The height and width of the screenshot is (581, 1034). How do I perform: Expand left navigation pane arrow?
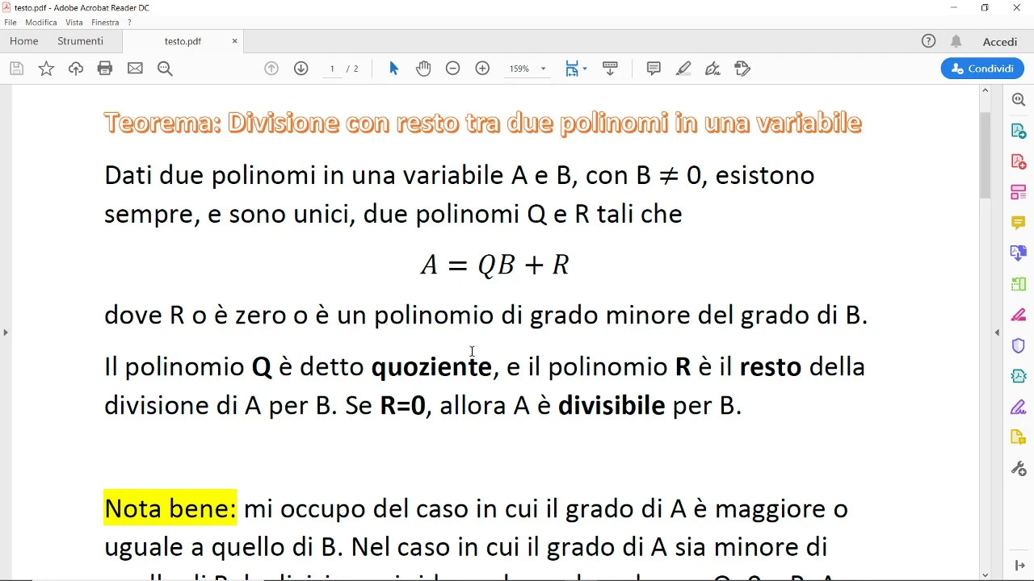pos(6,332)
